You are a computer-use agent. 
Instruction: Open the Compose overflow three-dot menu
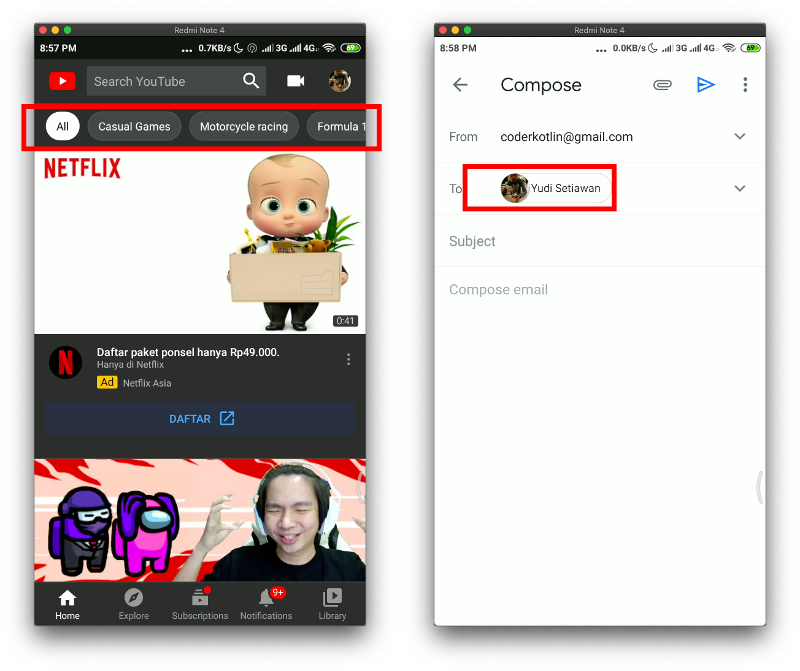[x=745, y=85]
